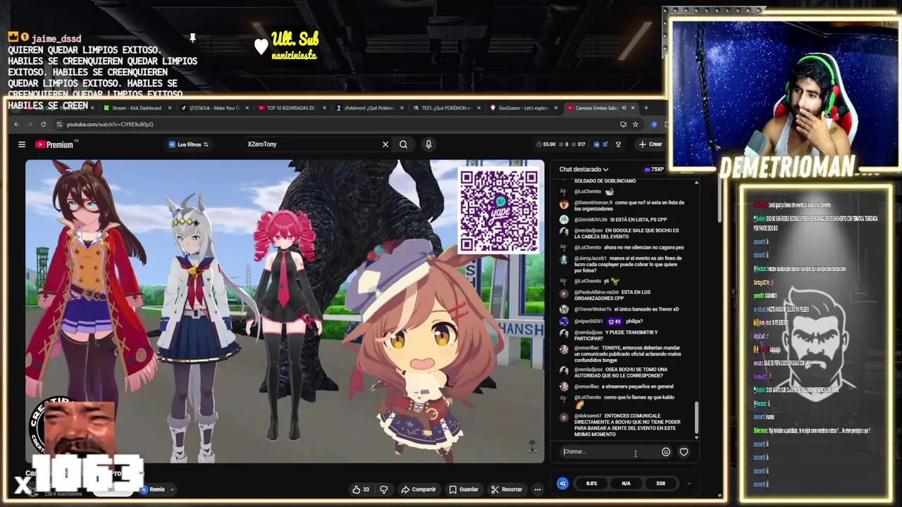Viewport: 902px width, 507px height.
Task: Click @PaoloAlbino-nn2el chat message
Action: (x=607, y=295)
